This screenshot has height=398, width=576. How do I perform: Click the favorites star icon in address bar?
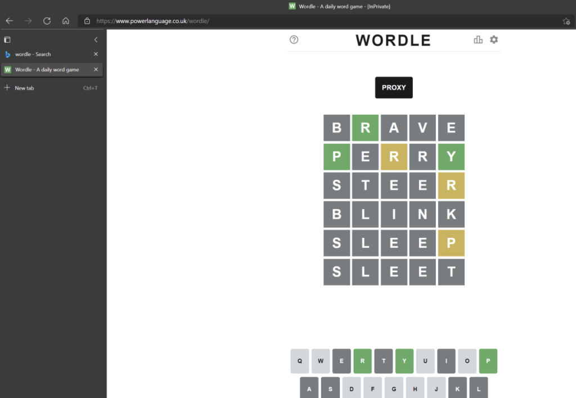[x=566, y=21]
